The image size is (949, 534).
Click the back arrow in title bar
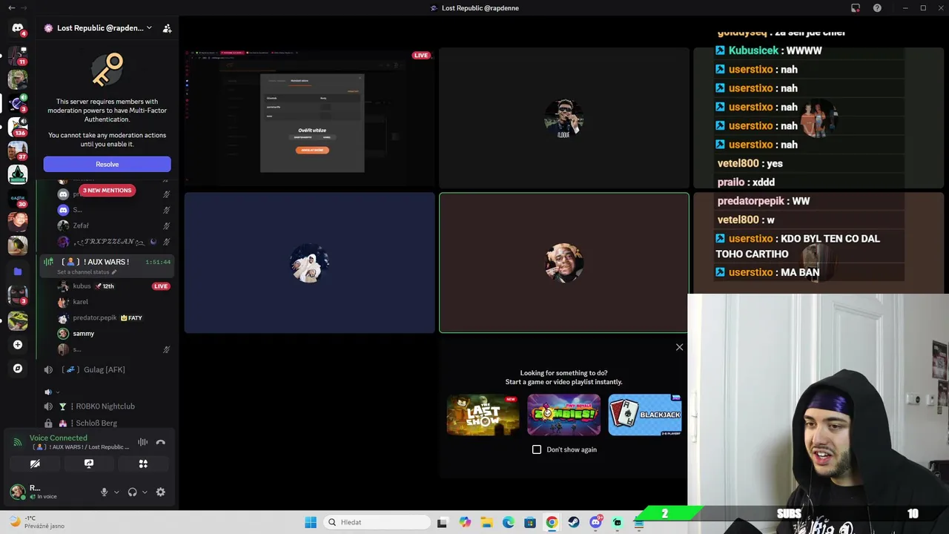click(x=11, y=7)
